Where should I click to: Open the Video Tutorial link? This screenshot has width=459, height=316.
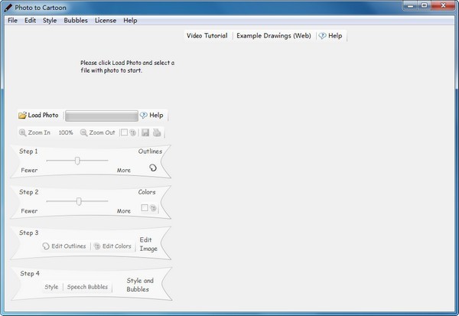point(207,36)
